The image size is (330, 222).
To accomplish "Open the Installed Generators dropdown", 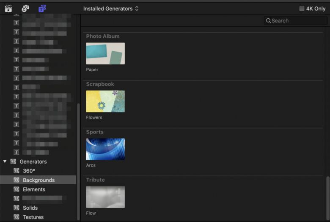I will tap(111, 8).
